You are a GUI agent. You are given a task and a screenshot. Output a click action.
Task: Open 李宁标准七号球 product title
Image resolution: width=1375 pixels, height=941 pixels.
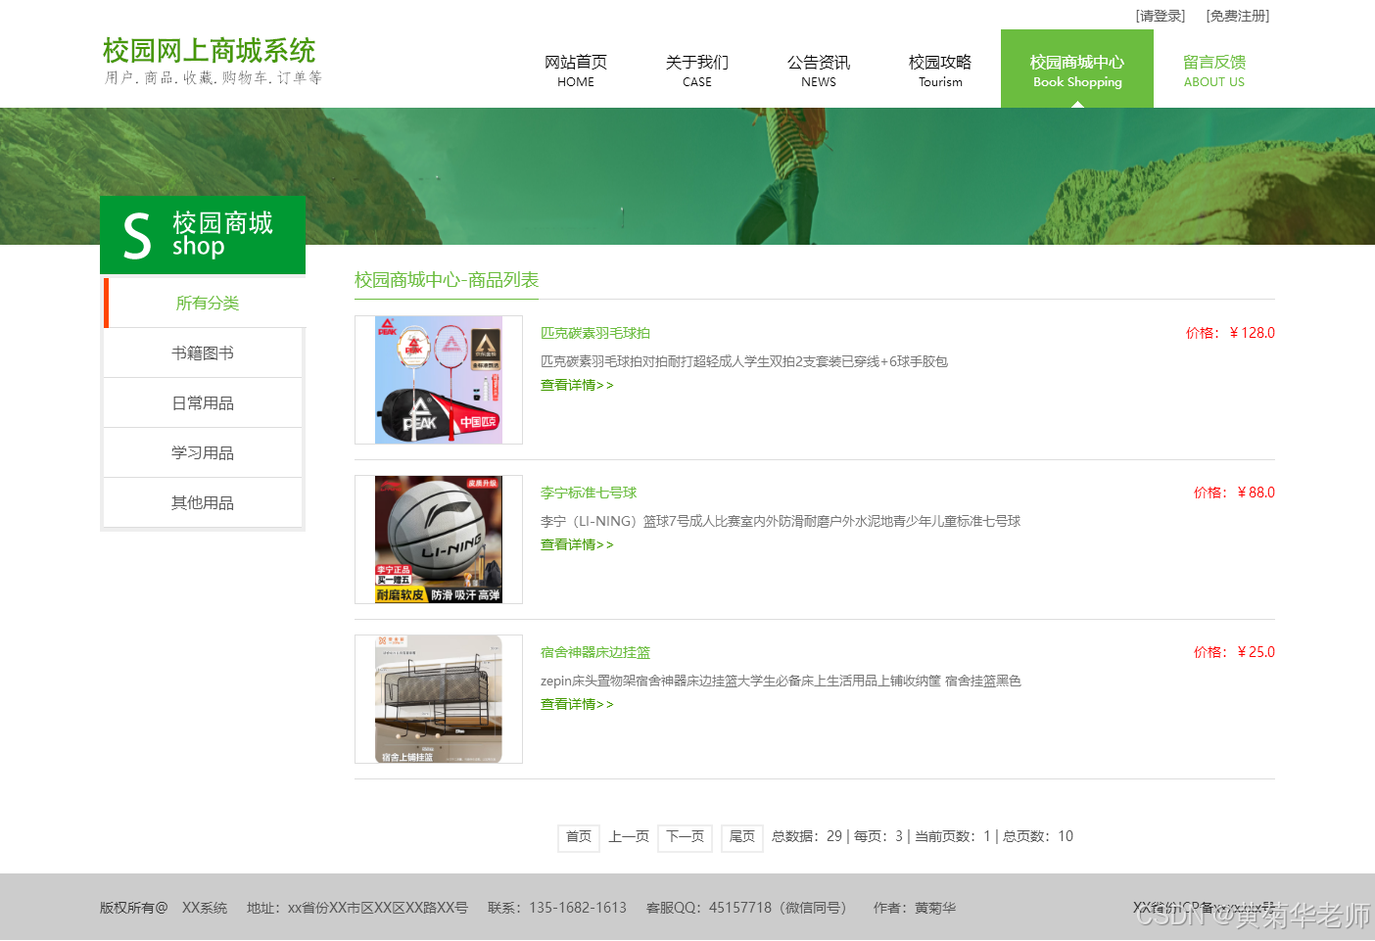pyautogui.click(x=589, y=493)
